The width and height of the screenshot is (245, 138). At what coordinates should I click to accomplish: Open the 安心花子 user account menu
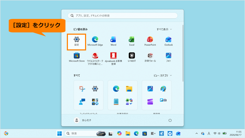[83, 120]
